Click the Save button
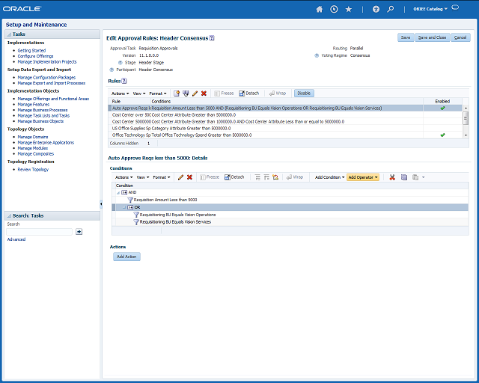 [x=406, y=37]
